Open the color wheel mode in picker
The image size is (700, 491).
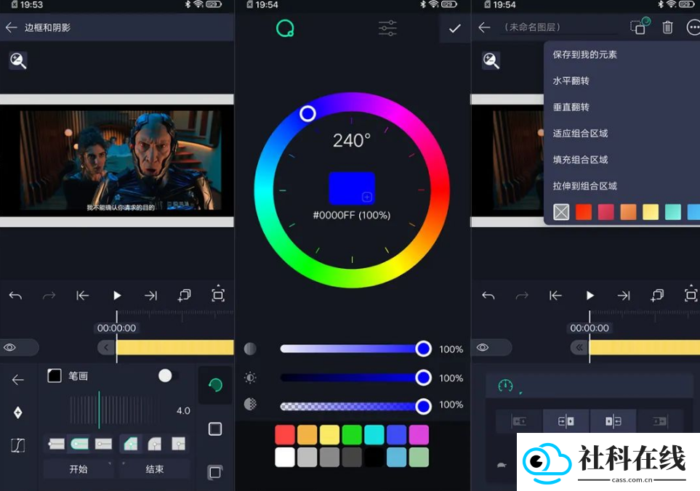click(285, 28)
